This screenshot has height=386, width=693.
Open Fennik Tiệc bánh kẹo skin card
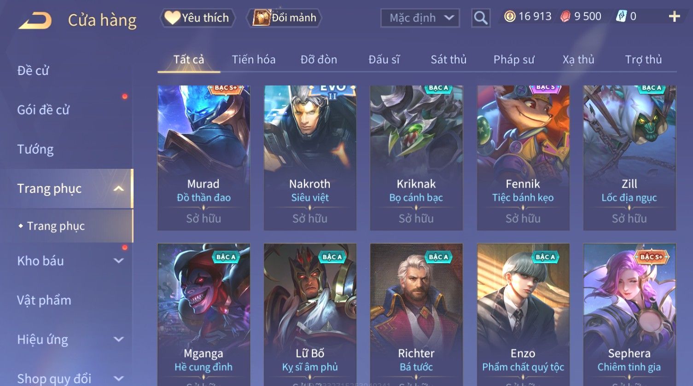pos(523,158)
